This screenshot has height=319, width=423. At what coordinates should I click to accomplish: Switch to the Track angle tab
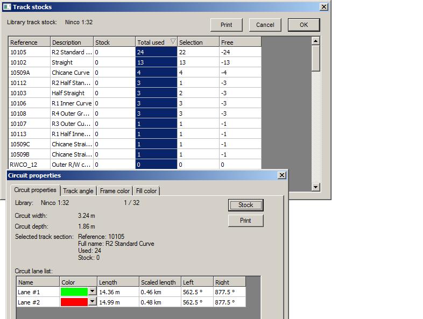coord(78,191)
